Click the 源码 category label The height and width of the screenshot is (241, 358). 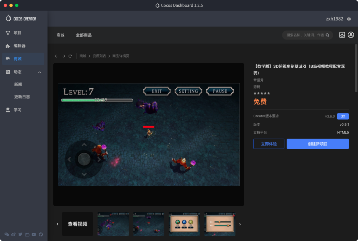coord(257,87)
